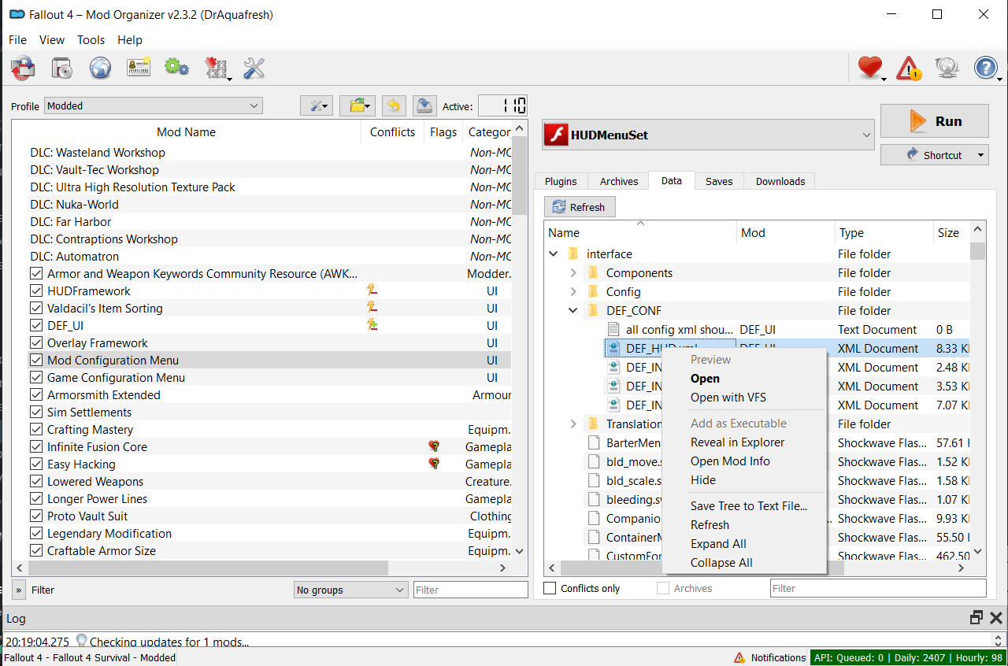Disable the Sim Settlements mod checkbox
The height and width of the screenshot is (666, 1008).
36,413
